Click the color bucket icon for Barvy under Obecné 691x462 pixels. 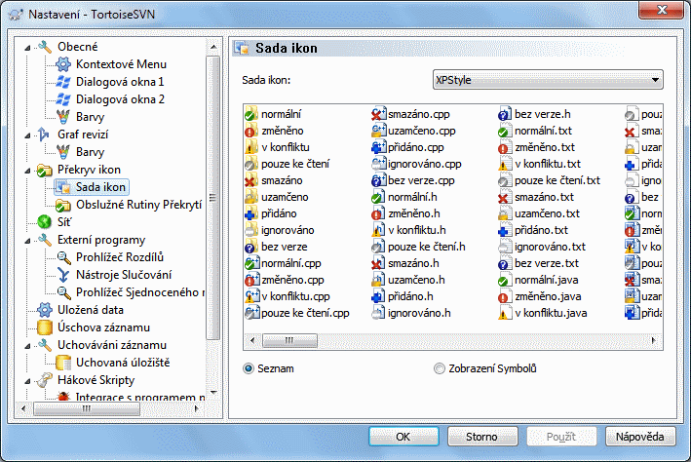[63, 117]
